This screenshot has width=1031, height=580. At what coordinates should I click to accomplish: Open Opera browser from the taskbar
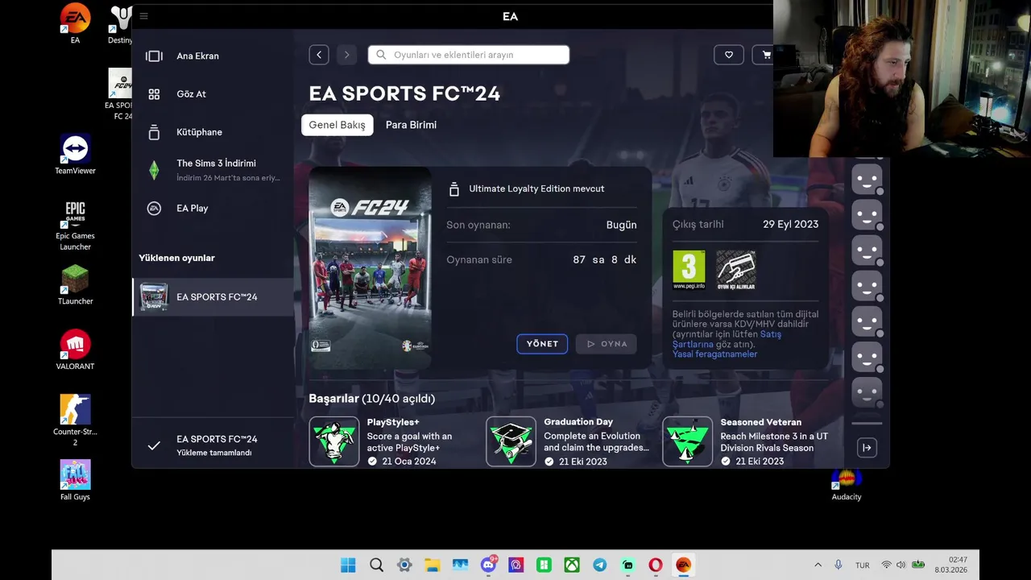pos(656,565)
